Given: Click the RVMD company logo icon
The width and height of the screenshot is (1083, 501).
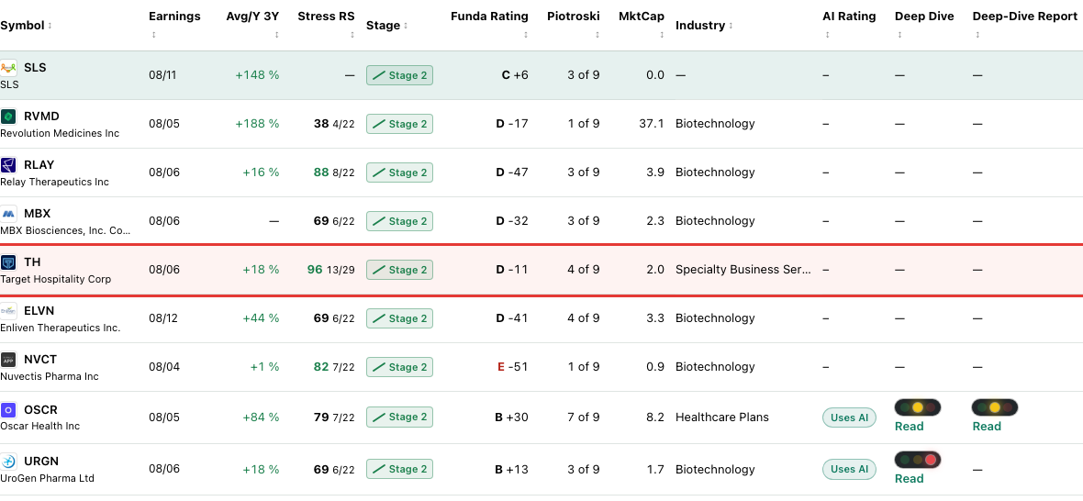Looking at the screenshot, I should click(x=8, y=116).
